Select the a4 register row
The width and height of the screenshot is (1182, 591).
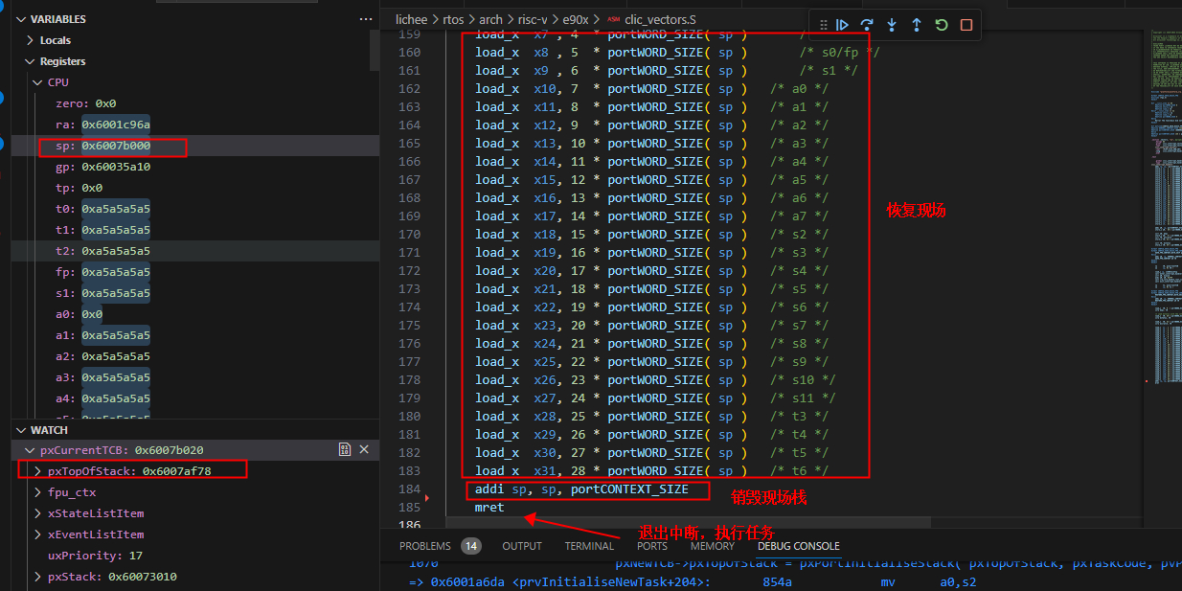[x=195, y=398]
